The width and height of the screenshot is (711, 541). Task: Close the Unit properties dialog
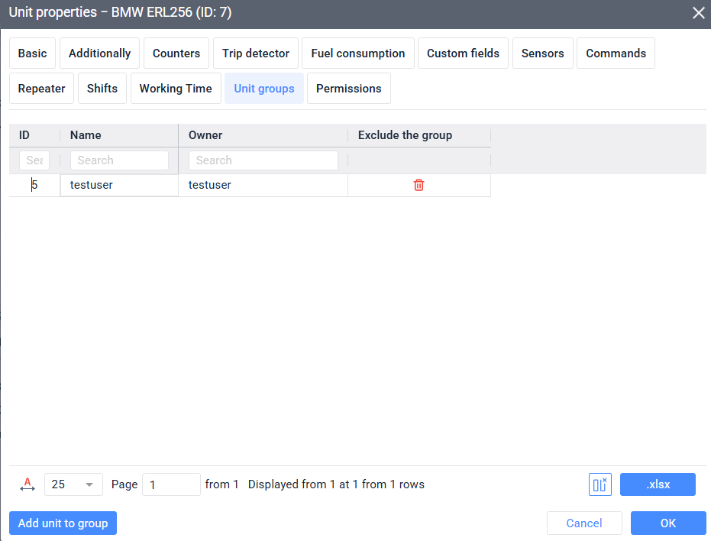tap(697, 13)
